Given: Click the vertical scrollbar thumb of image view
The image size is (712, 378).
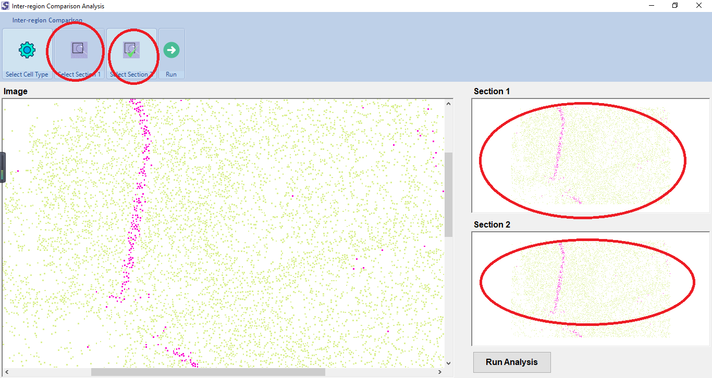Looking at the screenshot, I should [x=448, y=194].
